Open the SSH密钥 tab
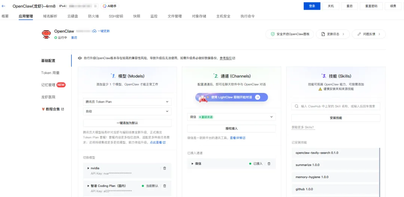Image resolution: width=404 pixels, height=197 pixels. [x=116, y=16]
